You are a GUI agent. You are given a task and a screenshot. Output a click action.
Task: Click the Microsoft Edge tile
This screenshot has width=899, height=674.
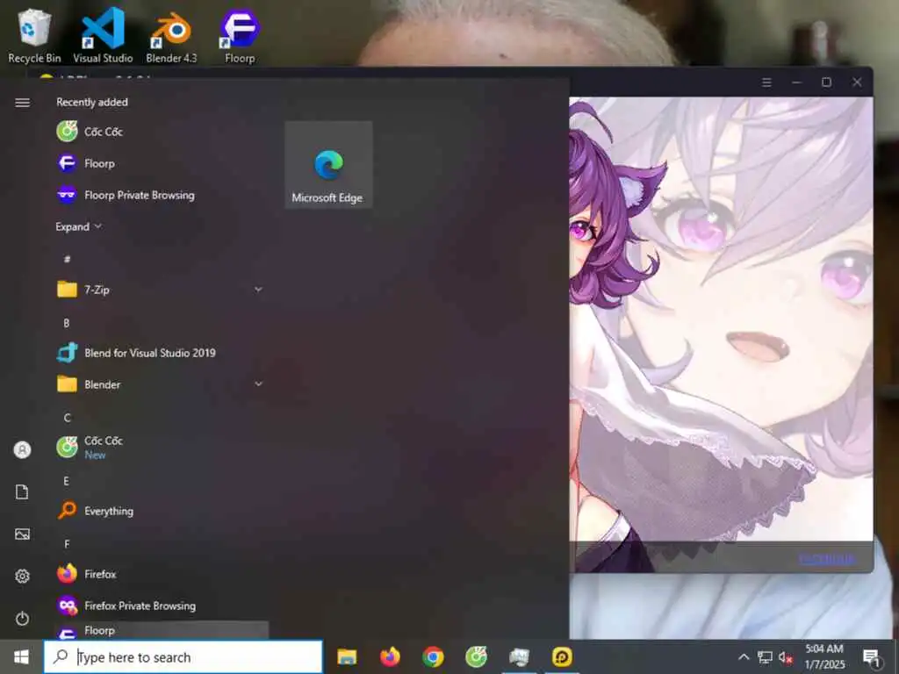(328, 165)
